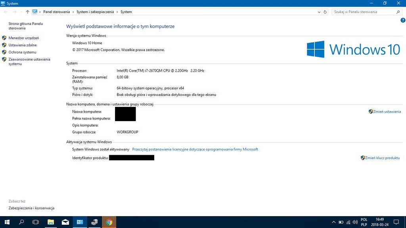Viewport: 406px width, 228px height.
Task: Expand chevron after System i zabezpieczenia
Action: tap(117, 12)
